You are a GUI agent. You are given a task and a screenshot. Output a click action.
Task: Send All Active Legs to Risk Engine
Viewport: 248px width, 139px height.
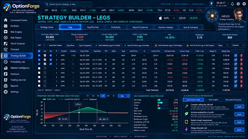200,46
